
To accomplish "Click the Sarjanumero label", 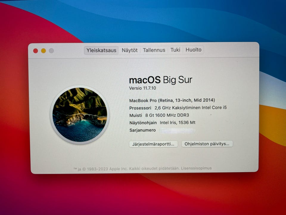I will point(142,130).
